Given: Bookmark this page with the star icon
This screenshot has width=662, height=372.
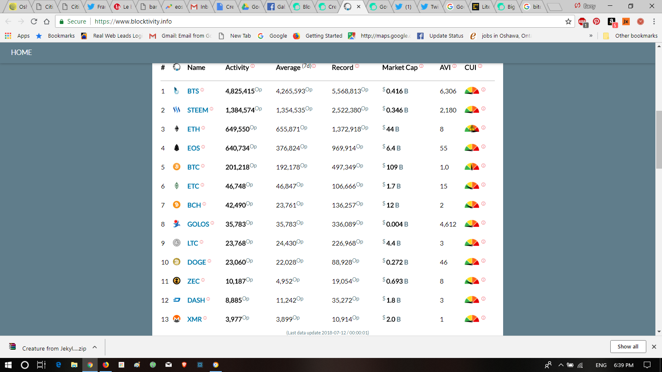Looking at the screenshot, I should point(568,21).
